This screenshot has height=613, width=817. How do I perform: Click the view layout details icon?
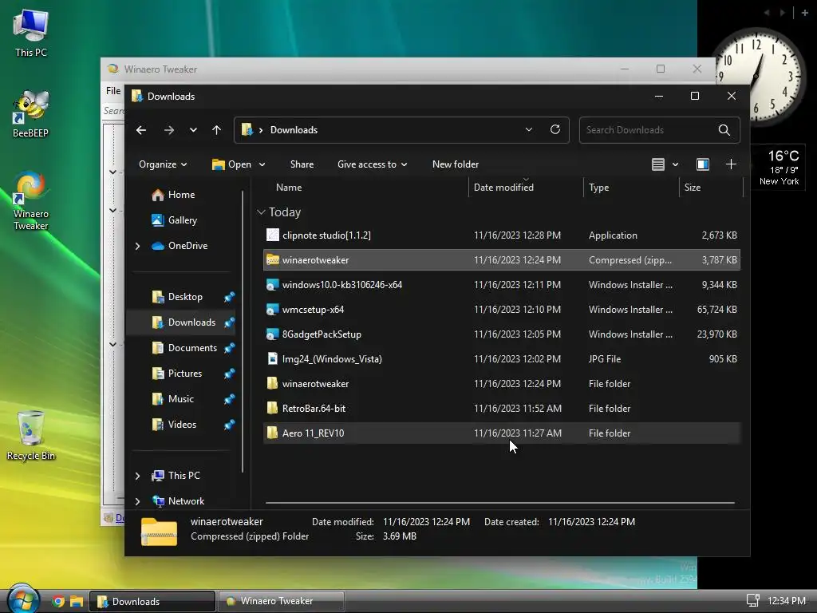click(x=658, y=164)
